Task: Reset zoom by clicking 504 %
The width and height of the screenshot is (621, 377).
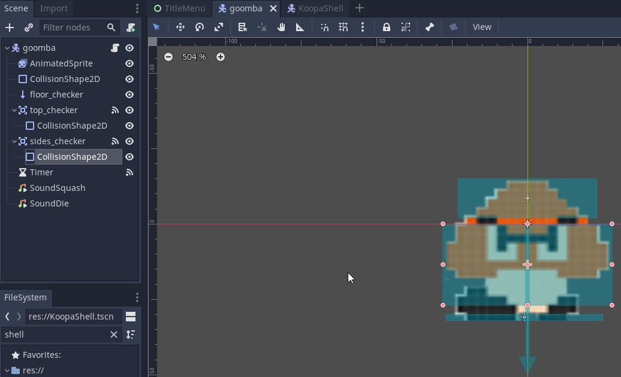Action: pos(194,57)
